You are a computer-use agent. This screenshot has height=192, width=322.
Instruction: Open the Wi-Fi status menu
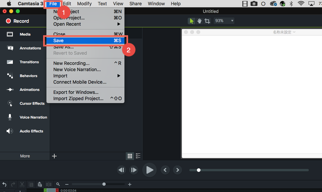(x=301, y=4)
